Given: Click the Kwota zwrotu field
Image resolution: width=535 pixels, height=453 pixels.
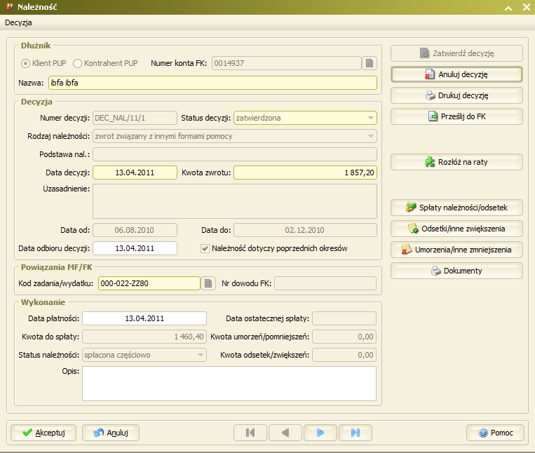Looking at the screenshot, I should (305, 173).
